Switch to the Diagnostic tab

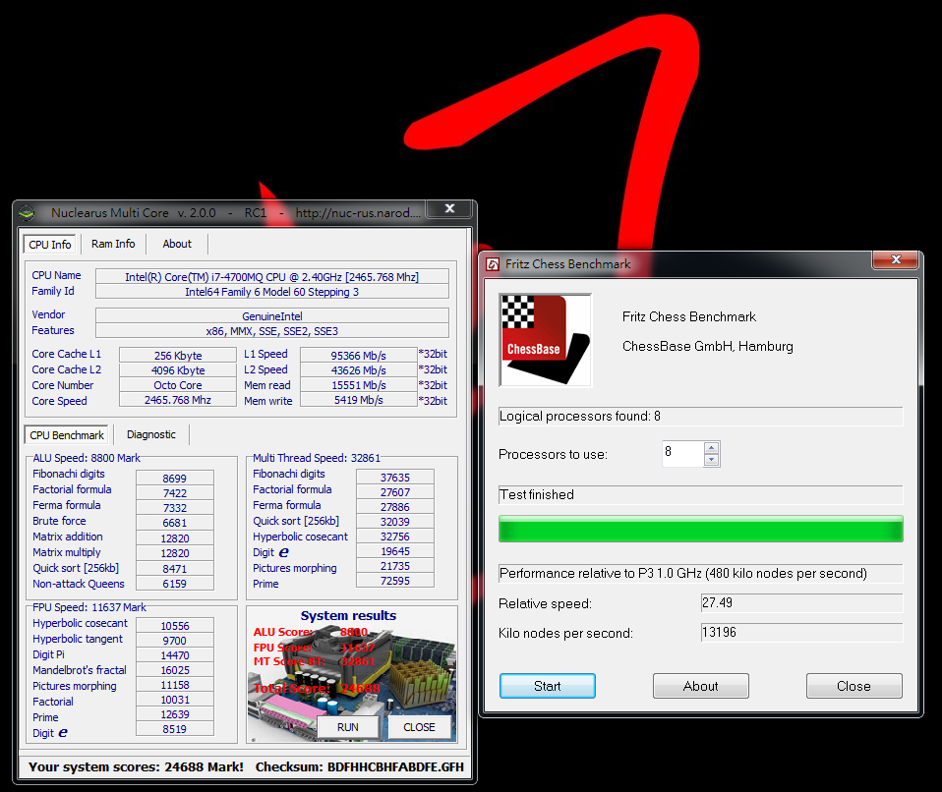pos(151,434)
